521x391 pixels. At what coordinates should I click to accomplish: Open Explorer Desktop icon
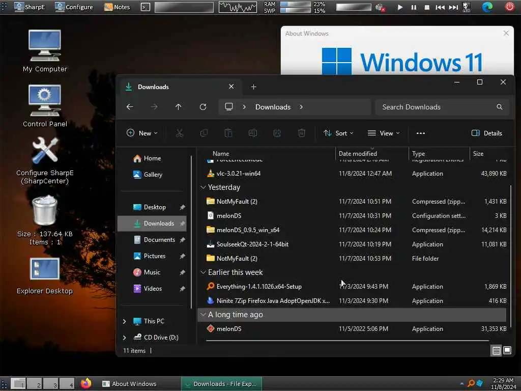[45, 276]
